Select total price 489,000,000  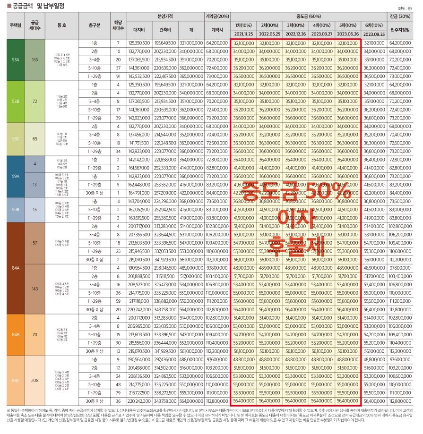pos(191,268)
